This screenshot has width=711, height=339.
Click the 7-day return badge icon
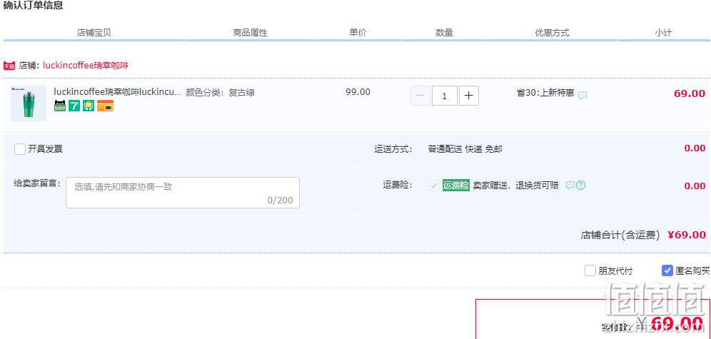pyautogui.click(x=74, y=106)
